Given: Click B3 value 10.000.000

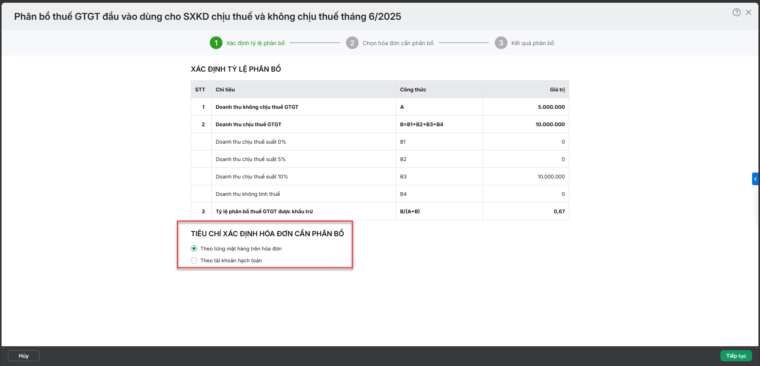Looking at the screenshot, I should (x=551, y=176).
